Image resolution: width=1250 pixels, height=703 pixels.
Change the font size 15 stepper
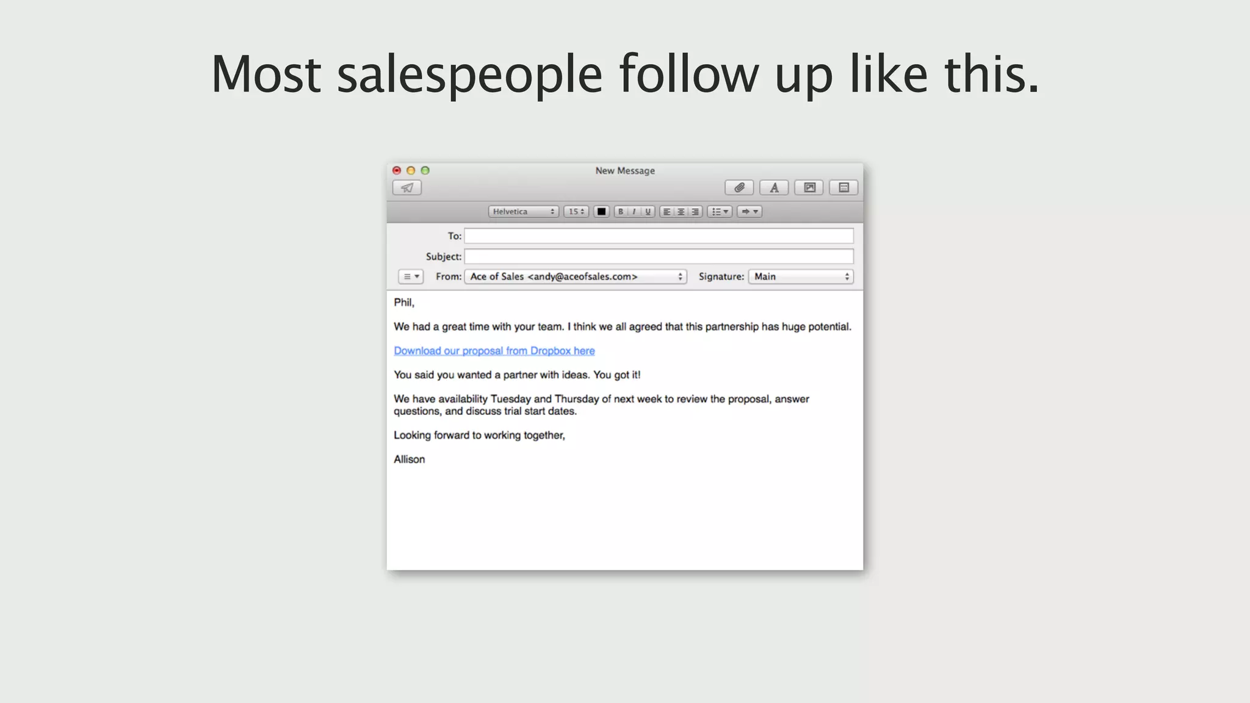pos(576,212)
